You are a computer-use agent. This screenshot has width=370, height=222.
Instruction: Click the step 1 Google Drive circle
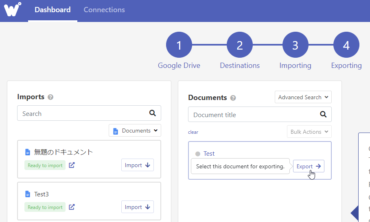click(x=179, y=45)
